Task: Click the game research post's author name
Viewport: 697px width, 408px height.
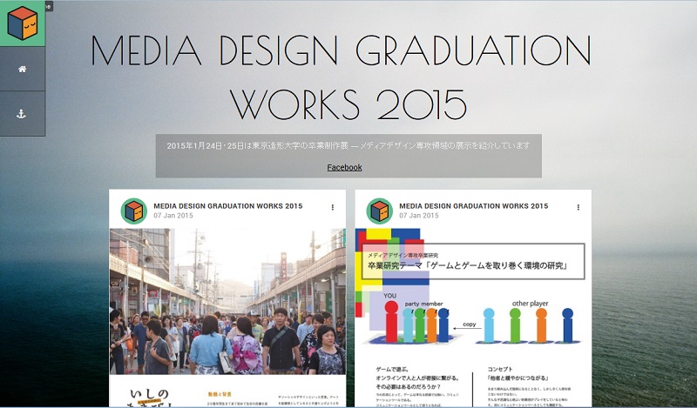Action: coord(473,206)
